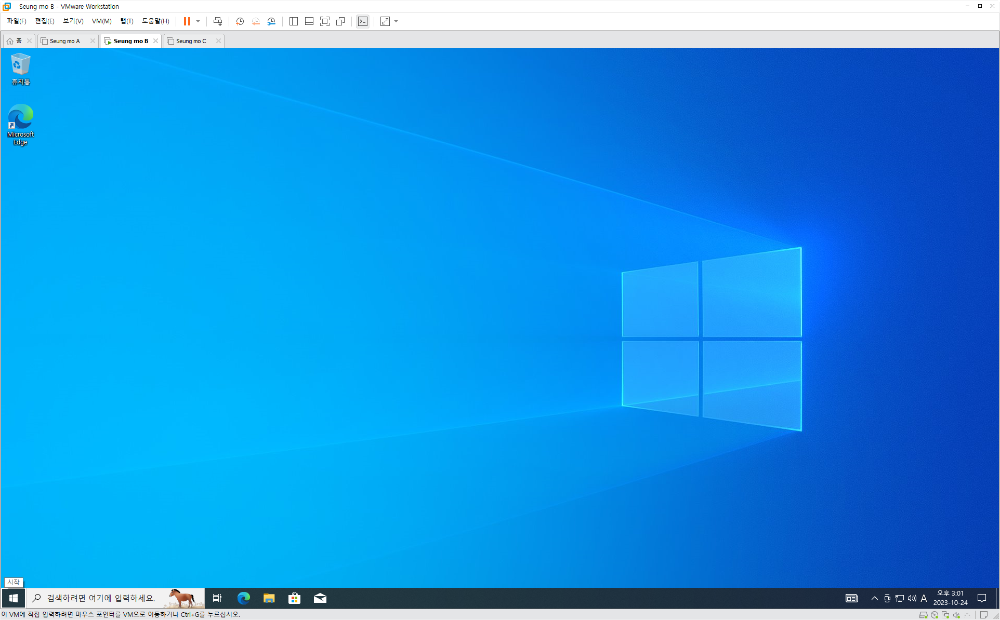The height and width of the screenshot is (620, 1000).
Task: Click the Windows Start button
Action: pyautogui.click(x=14, y=598)
